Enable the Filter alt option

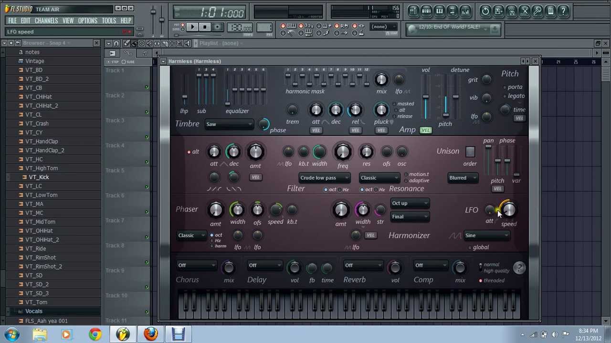(189, 152)
